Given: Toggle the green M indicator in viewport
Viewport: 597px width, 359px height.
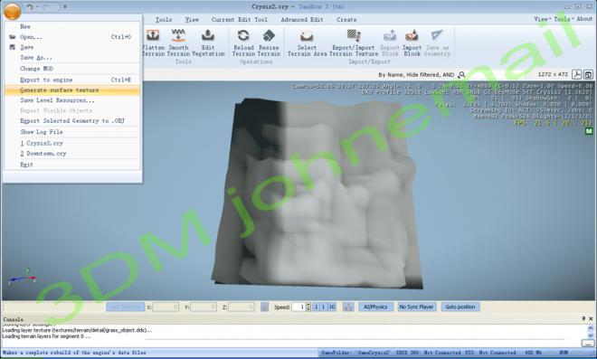Looking at the screenshot, I should coord(589,131).
